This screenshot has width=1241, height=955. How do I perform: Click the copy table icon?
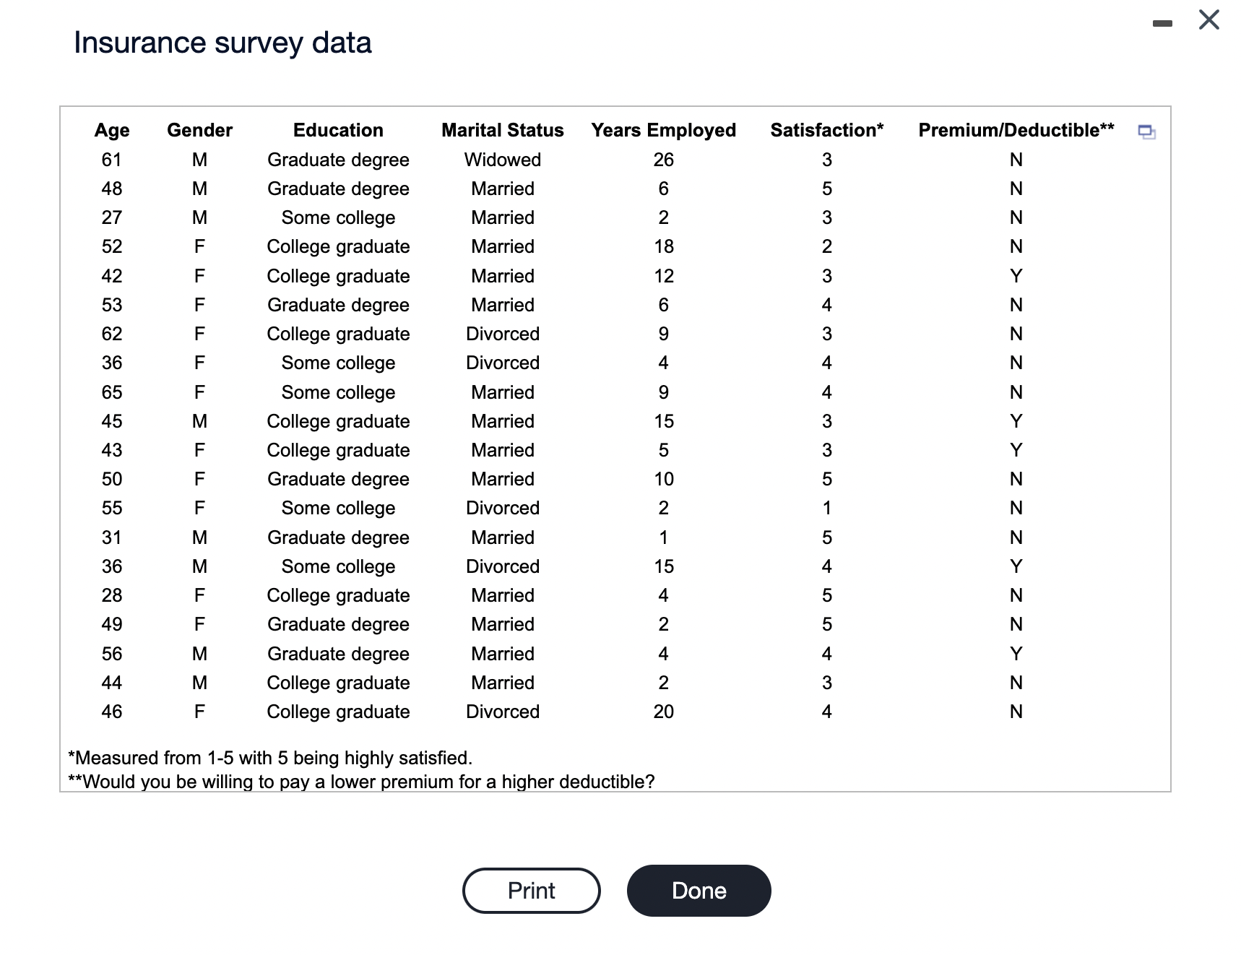pos(1148,132)
